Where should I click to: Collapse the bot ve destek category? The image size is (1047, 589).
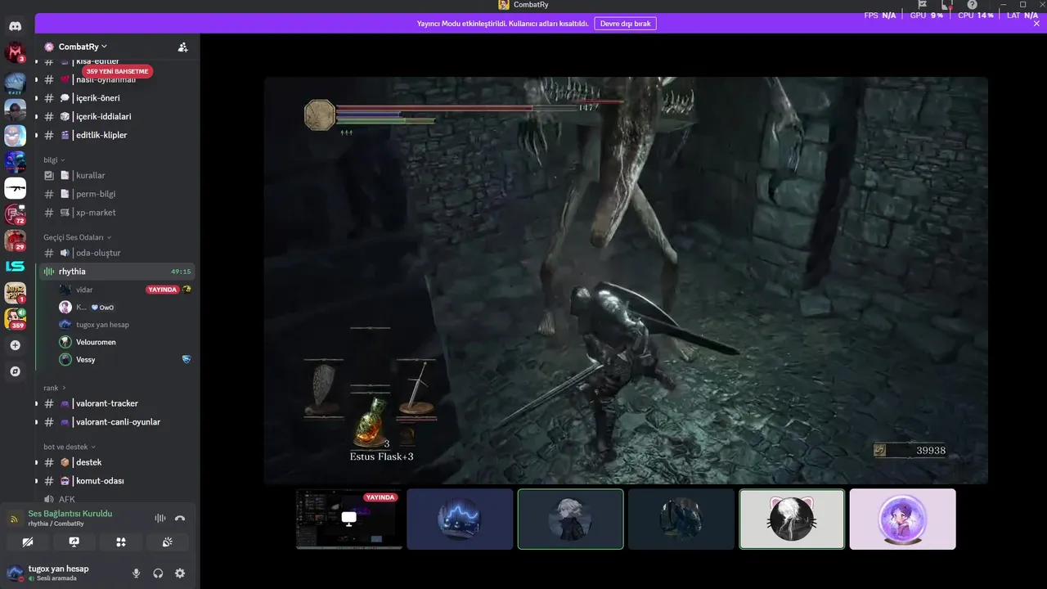pos(70,447)
